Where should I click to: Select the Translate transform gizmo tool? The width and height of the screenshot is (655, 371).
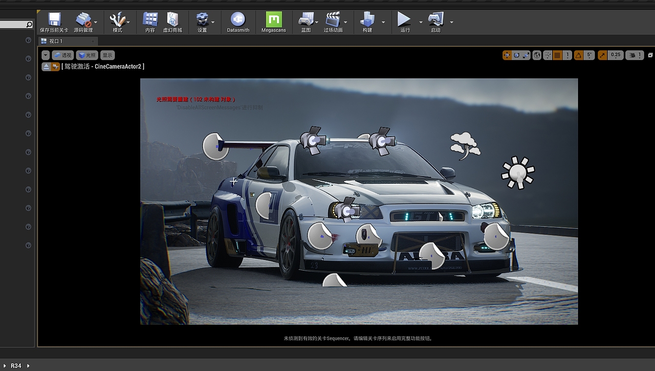pos(507,55)
